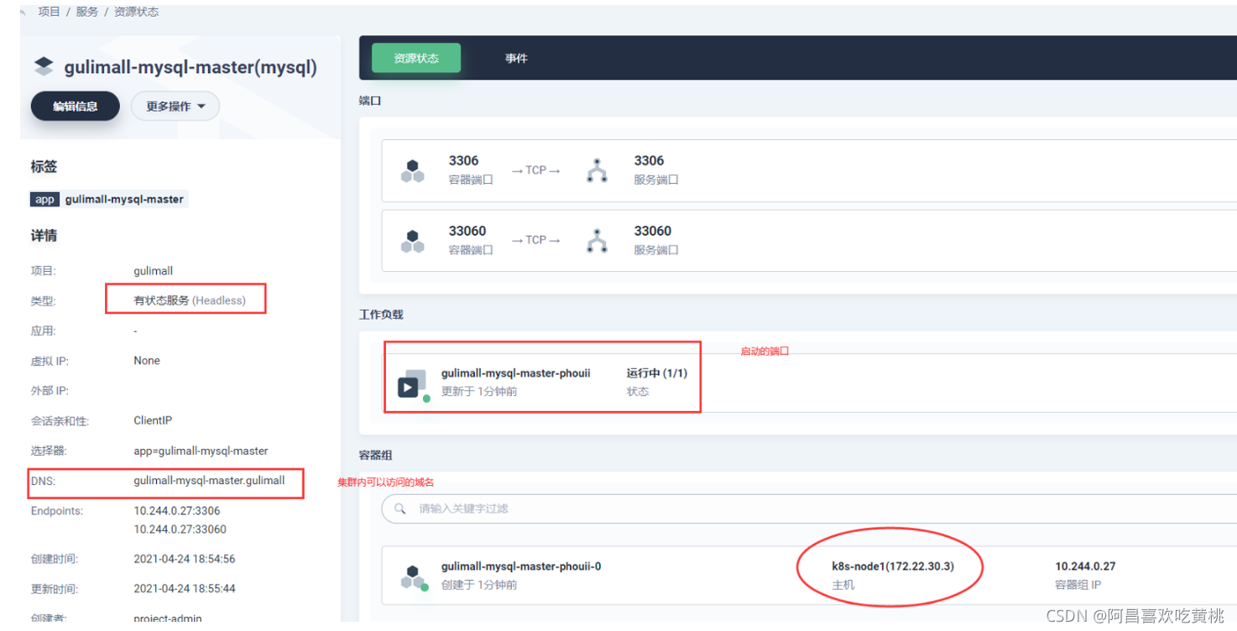This screenshot has height=631, width=1237.
Task: Click virtual IP value None
Action: coord(147,361)
